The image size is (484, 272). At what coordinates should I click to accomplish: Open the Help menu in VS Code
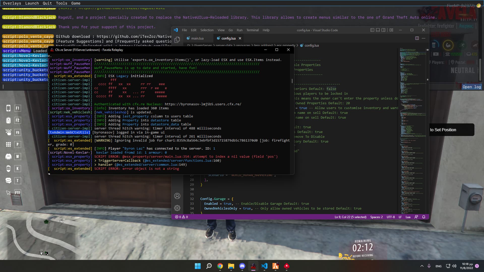[266, 30]
